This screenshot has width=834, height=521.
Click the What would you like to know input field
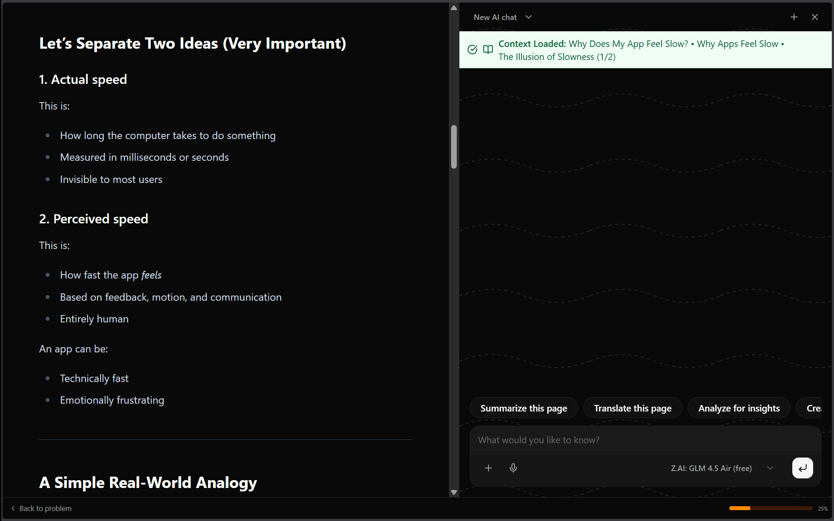[608, 440]
